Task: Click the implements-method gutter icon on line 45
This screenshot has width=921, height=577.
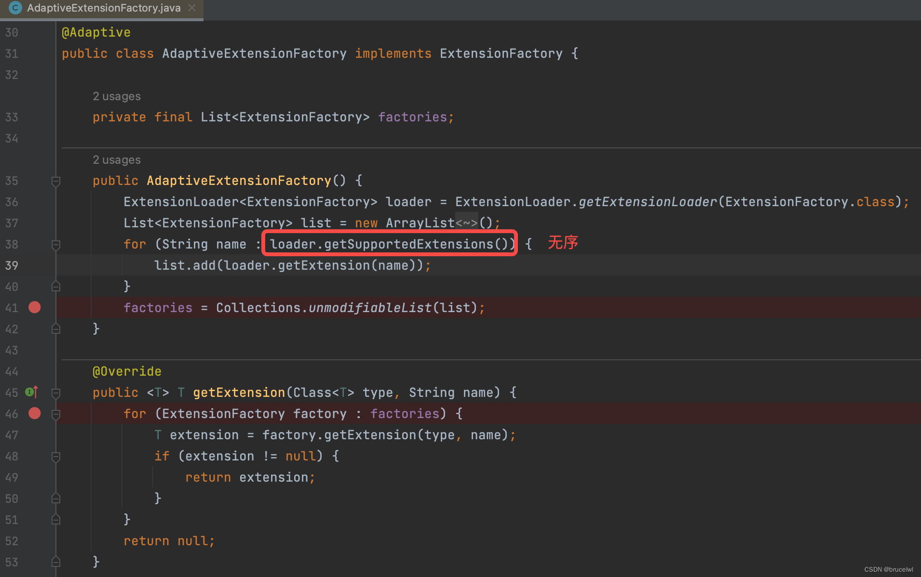Action: pos(31,392)
